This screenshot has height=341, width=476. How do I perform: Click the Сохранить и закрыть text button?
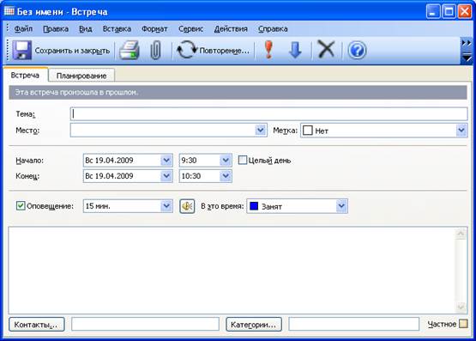pyautogui.click(x=72, y=51)
